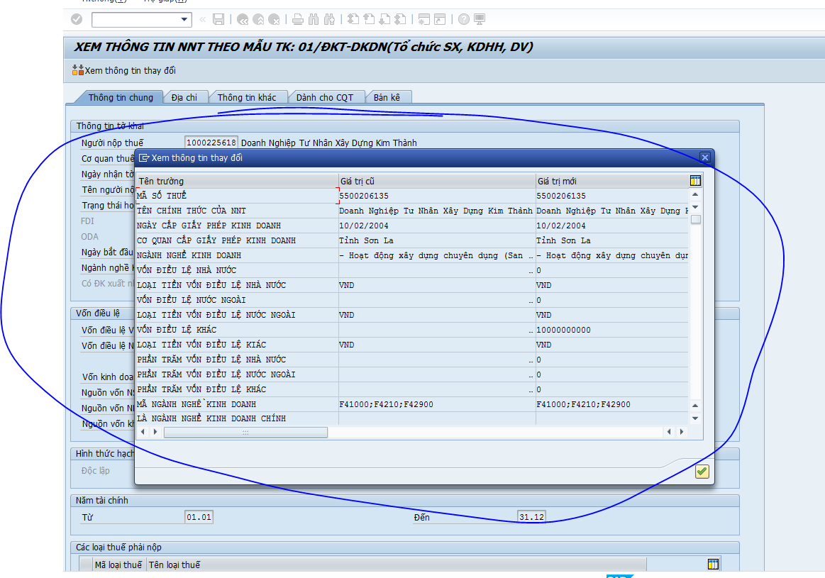Go to First Page icon

[x=353, y=19]
